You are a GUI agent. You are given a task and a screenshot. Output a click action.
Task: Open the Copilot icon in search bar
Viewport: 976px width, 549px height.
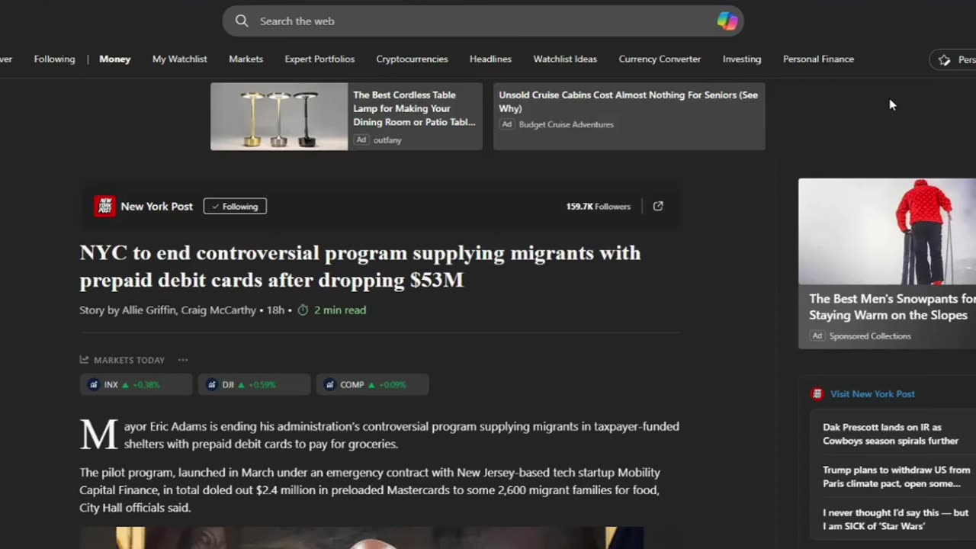[x=727, y=21]
